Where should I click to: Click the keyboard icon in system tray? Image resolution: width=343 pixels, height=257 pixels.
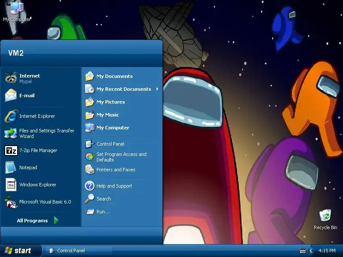[x=303, y=251]
